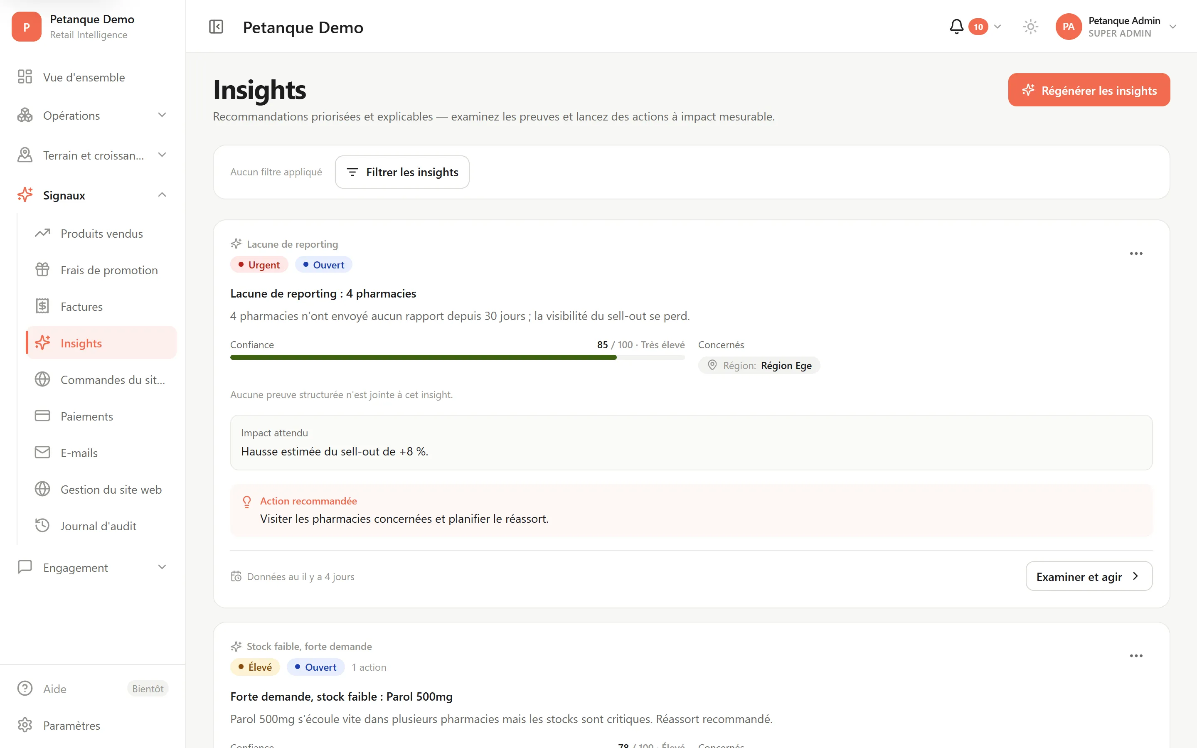Open the Petanque Admin account dropdown
The height and width of the screenshot is (748, 1197).
[x=1172, y=27]
